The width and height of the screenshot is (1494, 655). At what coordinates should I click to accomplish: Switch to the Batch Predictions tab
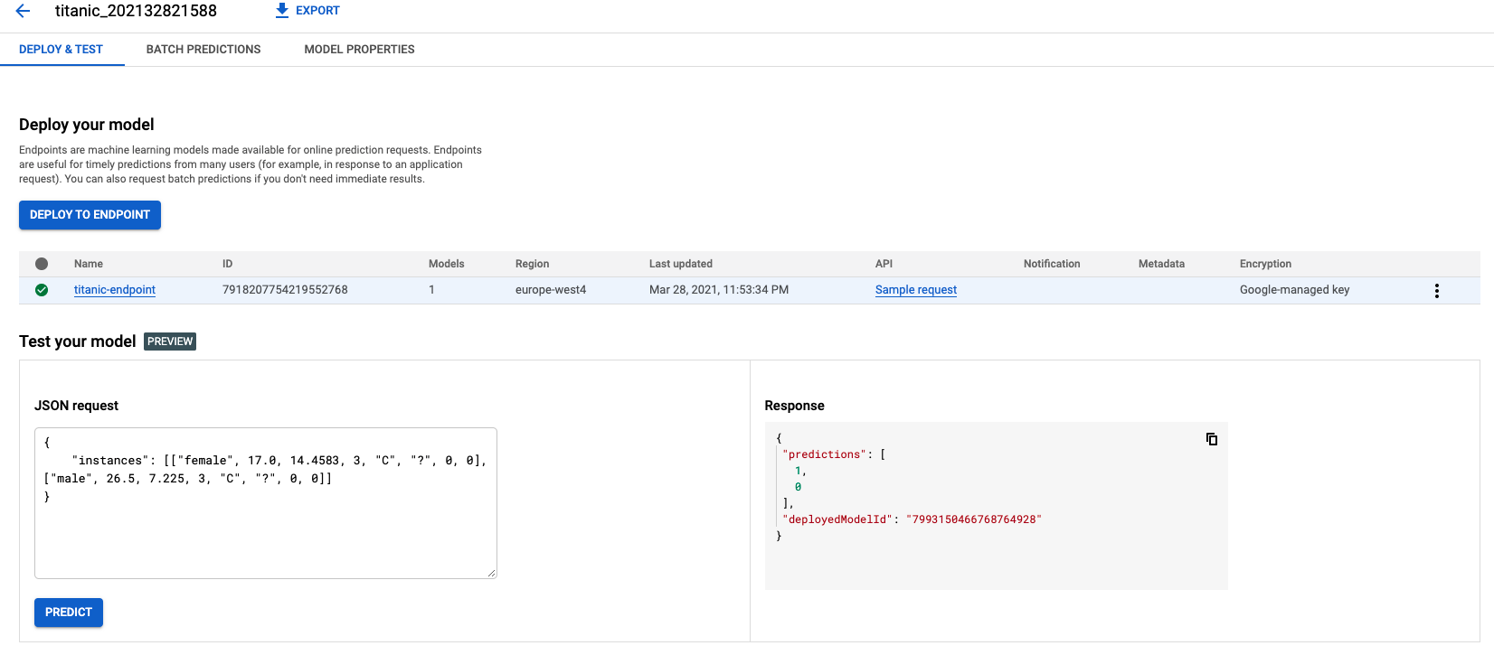tap(203, 50)
